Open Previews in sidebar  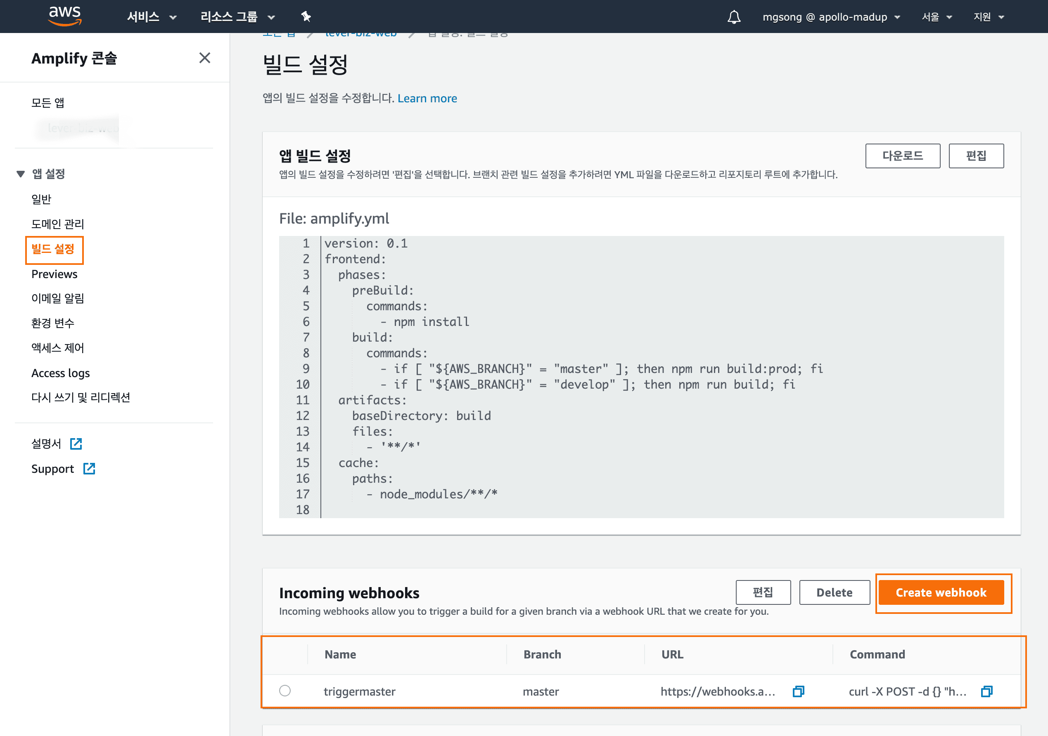(55, 274)
